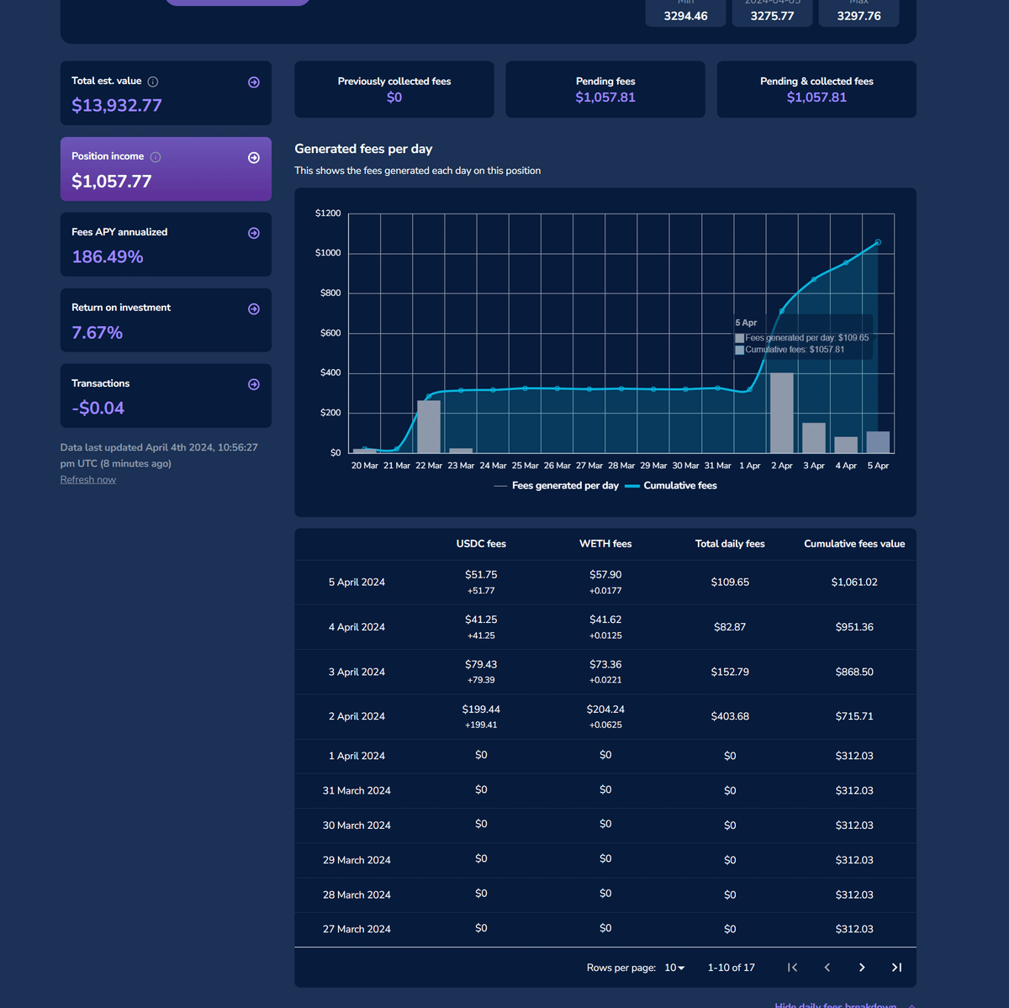Open Fees APY annualized arrow icon
The height and width of the screenshot is (1008, 1009).
[x=254, y=234]
